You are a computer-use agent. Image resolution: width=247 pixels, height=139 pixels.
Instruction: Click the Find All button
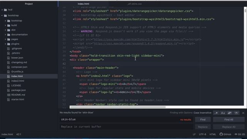click(229, 119)
